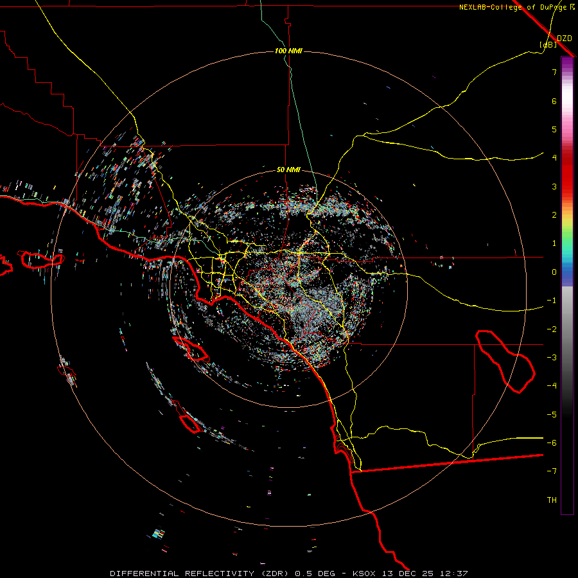Click the -6 value on the dB scale
The width and height of the screenshot is (578, 578).
click(552, 443)
